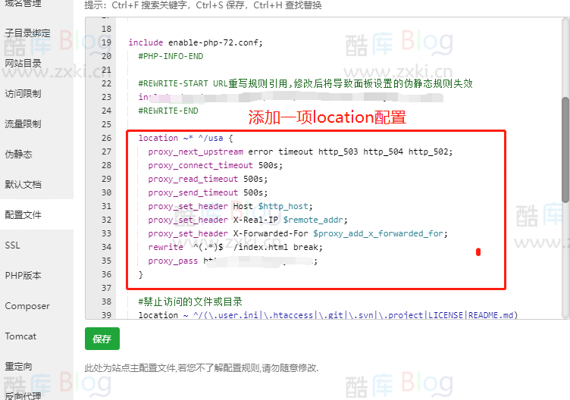Viewport: 570px width, 400px height.
Task: Open the 子目录绑定 sidebar tab
Action: point(27,33)
